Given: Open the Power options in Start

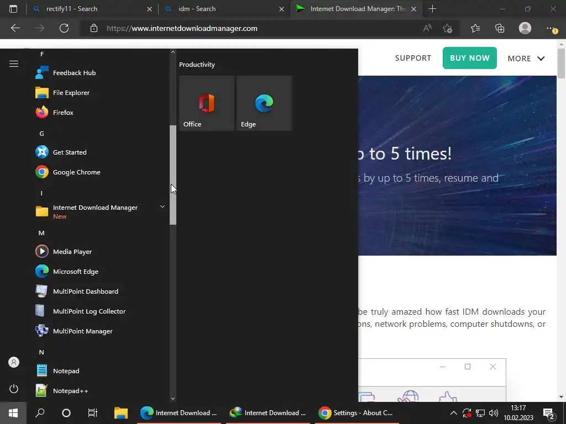Looking at the screenshot, I should (x=14, y=389).
